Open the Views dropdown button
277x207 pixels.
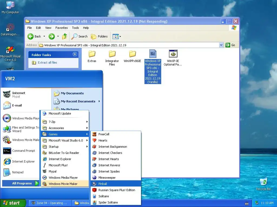[117, 36]
